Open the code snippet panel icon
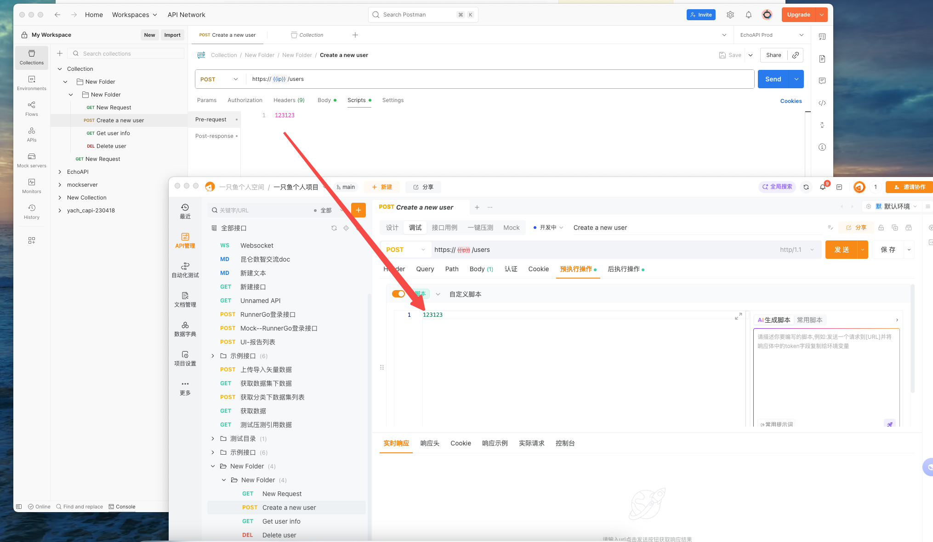The width and height of the screenshot is (933, 542). (x=822, y=103)
